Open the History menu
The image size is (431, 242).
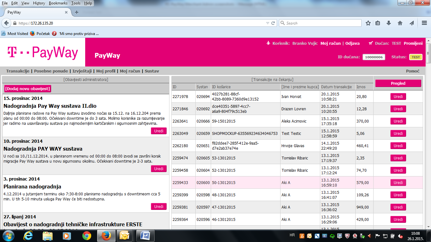tap(39, 3)
